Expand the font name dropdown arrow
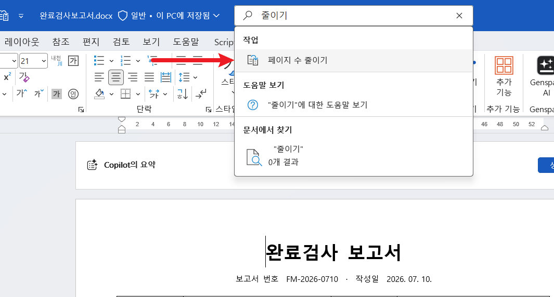The height and width of the screenshot is (297, 554). click(x=14, y=61)
